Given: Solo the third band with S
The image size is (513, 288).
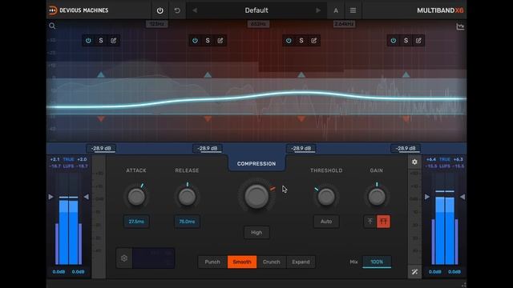Looking at the screenshot, I should [301, 41].
